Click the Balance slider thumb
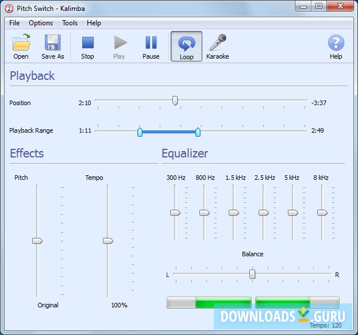Viewport: 358px width, 335px height. [x=252, y=274]
